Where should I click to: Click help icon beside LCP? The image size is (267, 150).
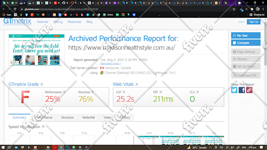(124, 92)
